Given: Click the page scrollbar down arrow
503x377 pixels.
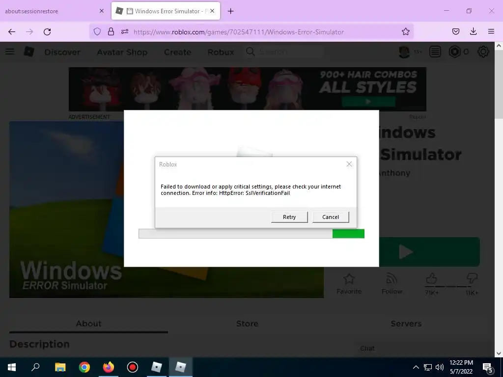Looking at the screenshot, I should [x=499, y=353].
